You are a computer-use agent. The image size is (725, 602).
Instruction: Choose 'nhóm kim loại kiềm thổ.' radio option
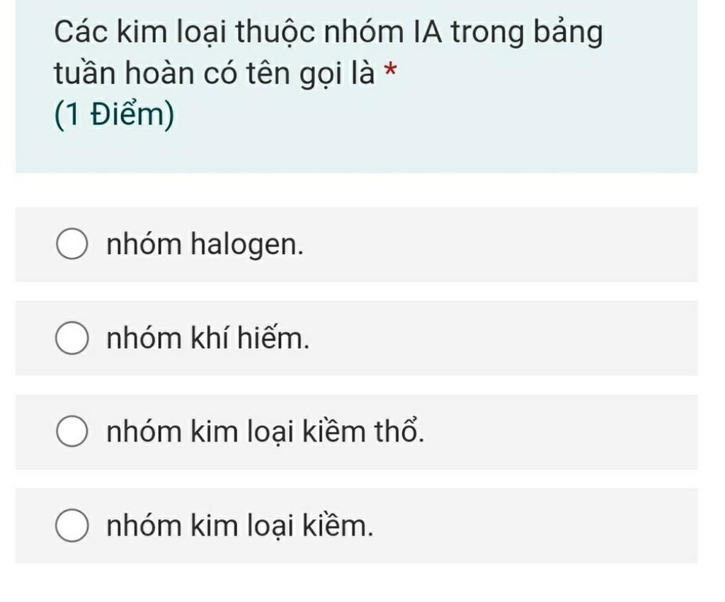[x=72, y=431]
